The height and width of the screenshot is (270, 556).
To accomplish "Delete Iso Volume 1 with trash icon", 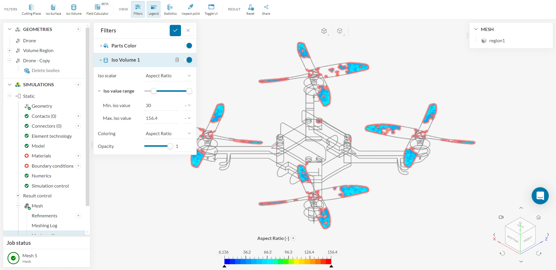I will coord(177,60).
